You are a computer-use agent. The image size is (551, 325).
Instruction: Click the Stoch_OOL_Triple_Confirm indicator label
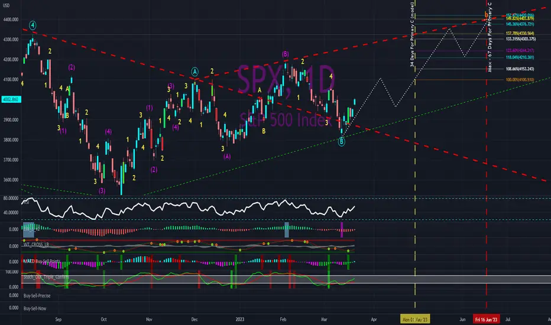coord(46,277)
